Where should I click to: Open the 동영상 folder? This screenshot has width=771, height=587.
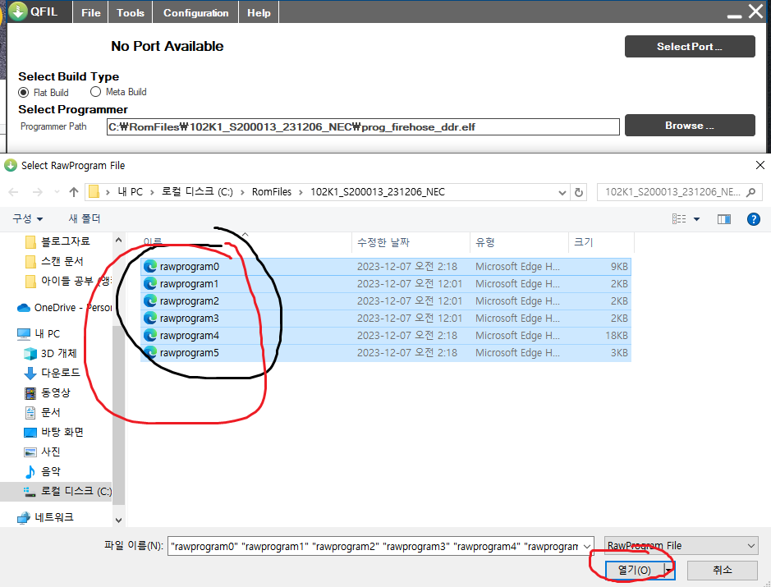47,392
